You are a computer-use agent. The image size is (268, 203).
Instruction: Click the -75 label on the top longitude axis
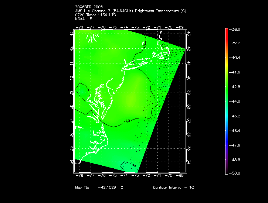[x=113, y=27]
